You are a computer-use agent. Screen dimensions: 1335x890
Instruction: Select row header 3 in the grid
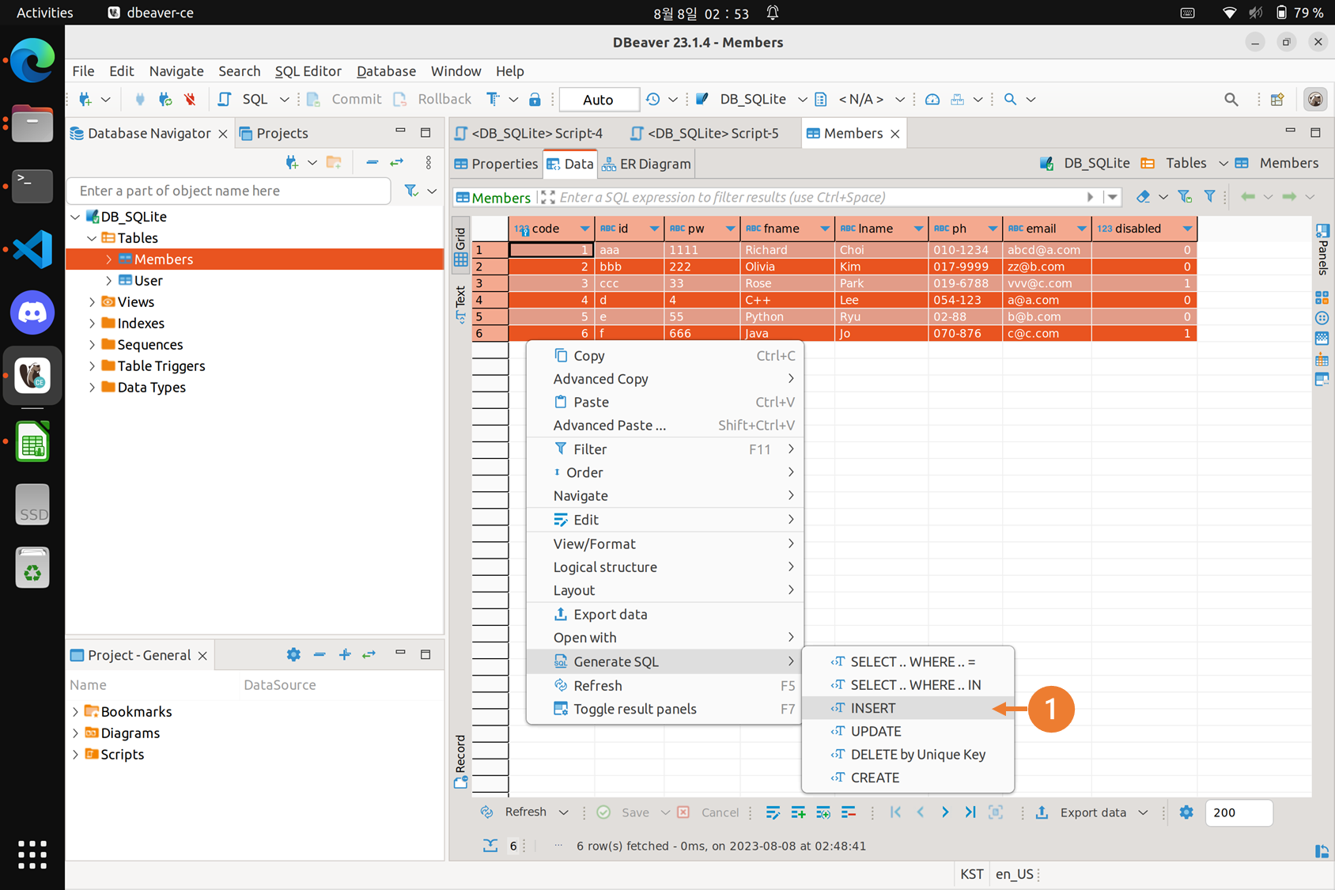point(490,283)
